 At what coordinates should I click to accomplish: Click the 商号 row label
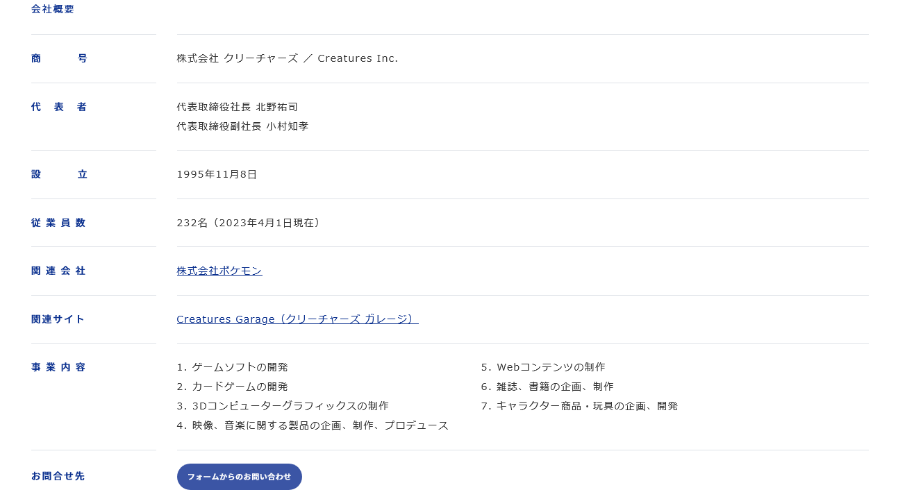click(x=59, y=58)
